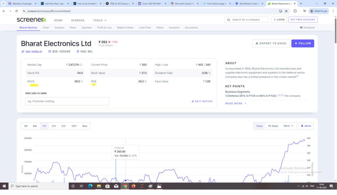
Task: Switch chart to Price view
Action: (259, 126)
